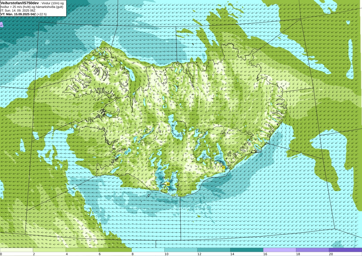This screenshot has width=362, height=256.
Task: Click the teal 12–14 legend swatch
Action: click(214, 250)
